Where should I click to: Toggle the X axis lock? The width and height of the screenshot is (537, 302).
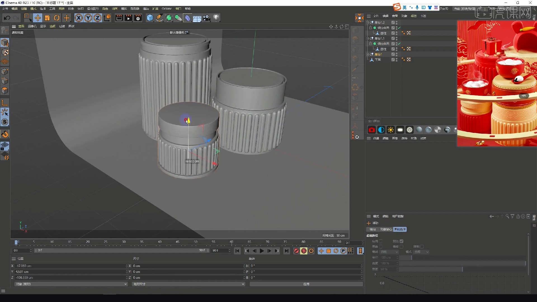point(79,18)
